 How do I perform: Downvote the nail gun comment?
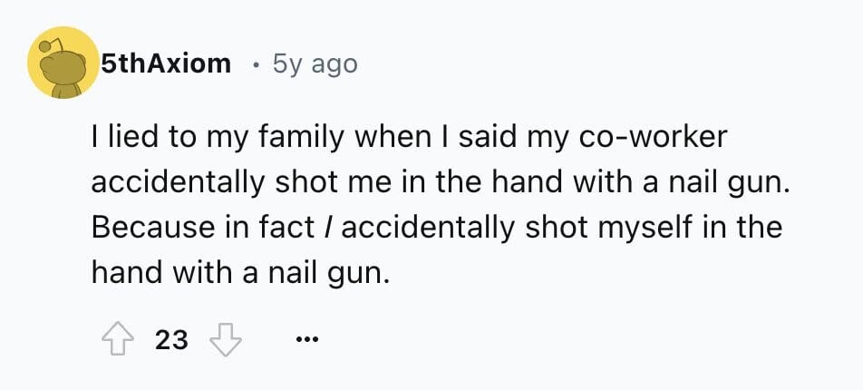(227, 340)
